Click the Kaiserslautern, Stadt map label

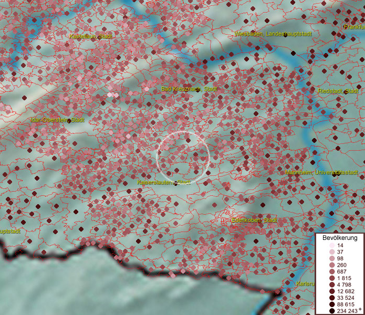164,182
